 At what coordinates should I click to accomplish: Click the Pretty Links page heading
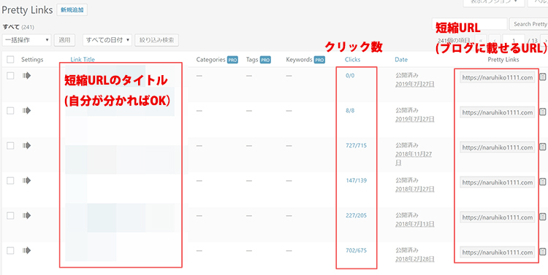(27, 9)
